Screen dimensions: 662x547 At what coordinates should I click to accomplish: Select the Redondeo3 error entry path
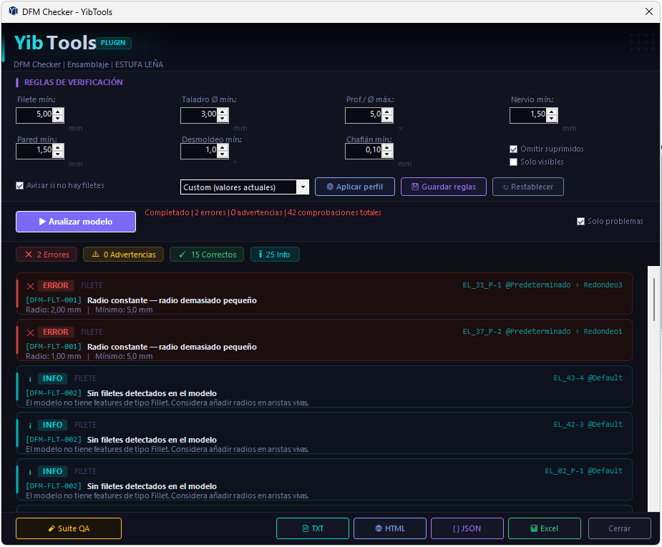tap(542, 285)
